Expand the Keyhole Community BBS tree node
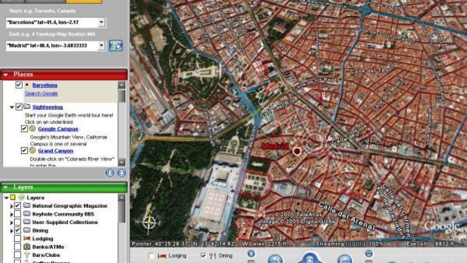This screenshot has height=263, width=467. tap(12, 214)
